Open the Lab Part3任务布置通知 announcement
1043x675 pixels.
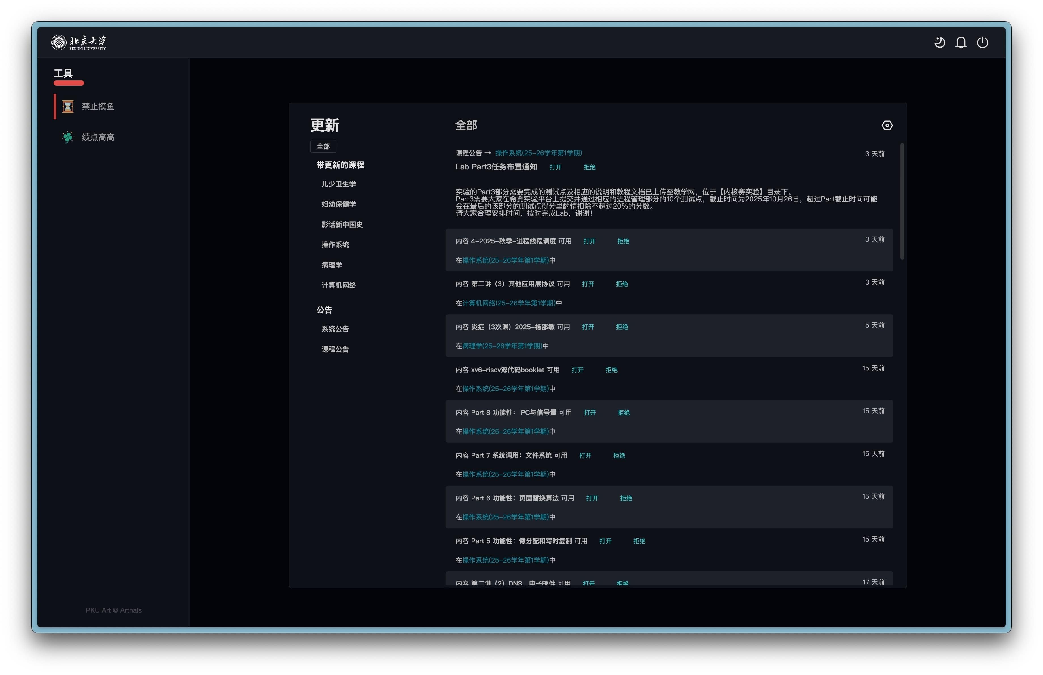tap(555, 167)
